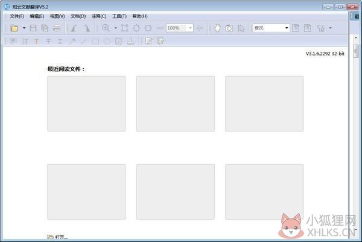Screen dimensions: 362x242
Task: Select the strikethrough text tool
Action: (48, 41)
